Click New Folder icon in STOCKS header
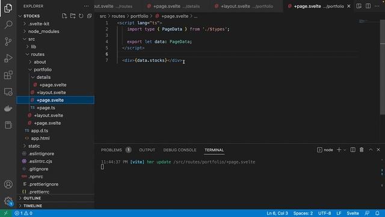 pos(73,16)
